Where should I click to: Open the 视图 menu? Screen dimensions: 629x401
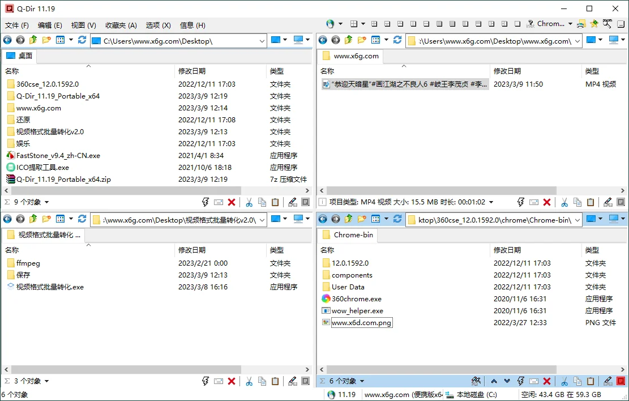(83, 25)
